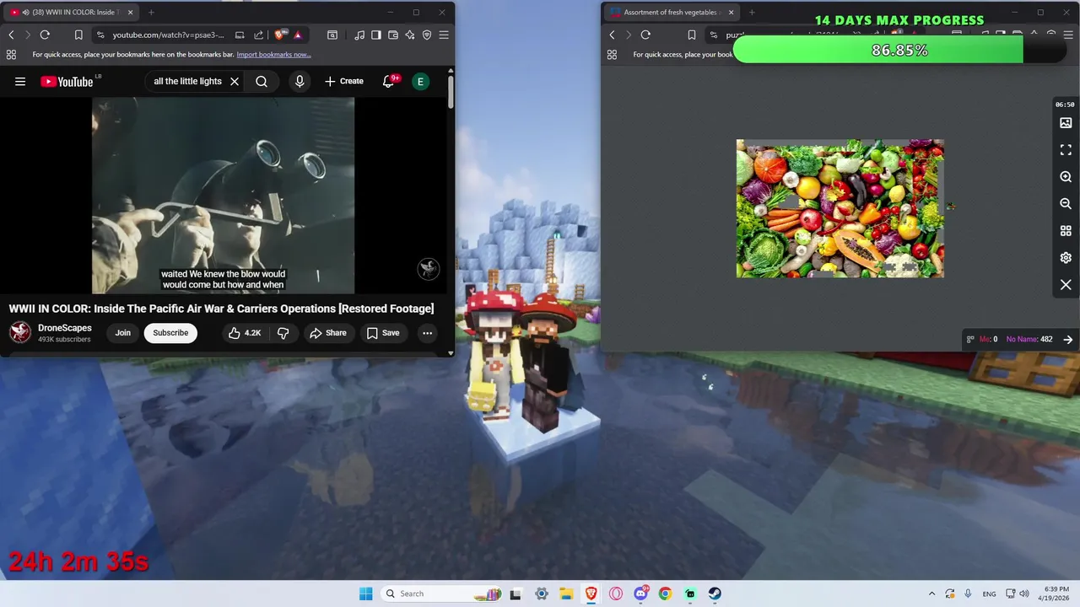Open the Windows Start menu
The width and height of the screenshot is (1080, 607).
(x=365, y=594)
